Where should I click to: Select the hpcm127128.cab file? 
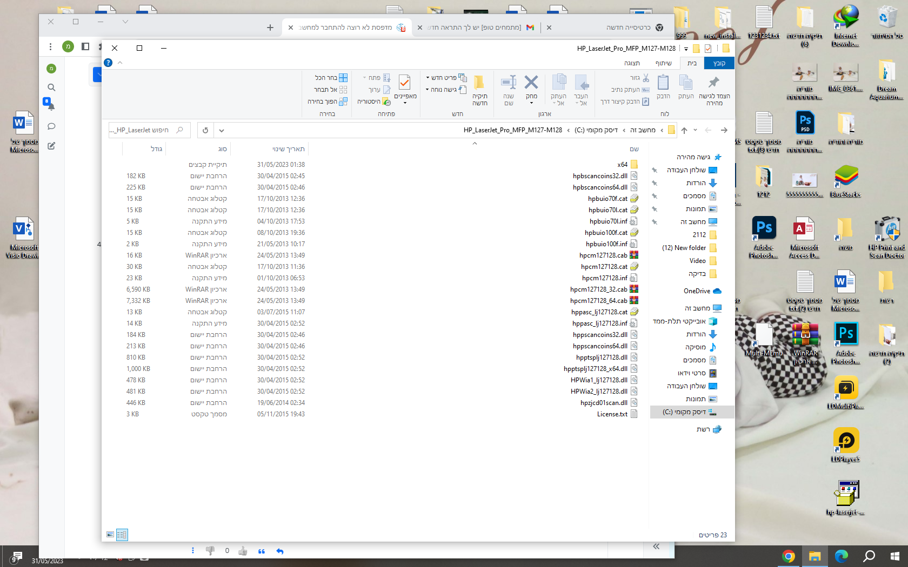[609, 255]
